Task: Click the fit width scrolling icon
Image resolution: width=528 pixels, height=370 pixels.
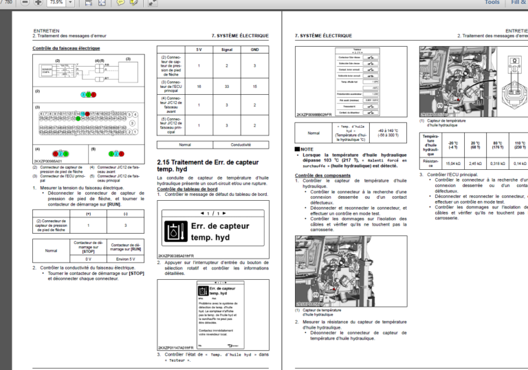Action: (x=89, y=3)
